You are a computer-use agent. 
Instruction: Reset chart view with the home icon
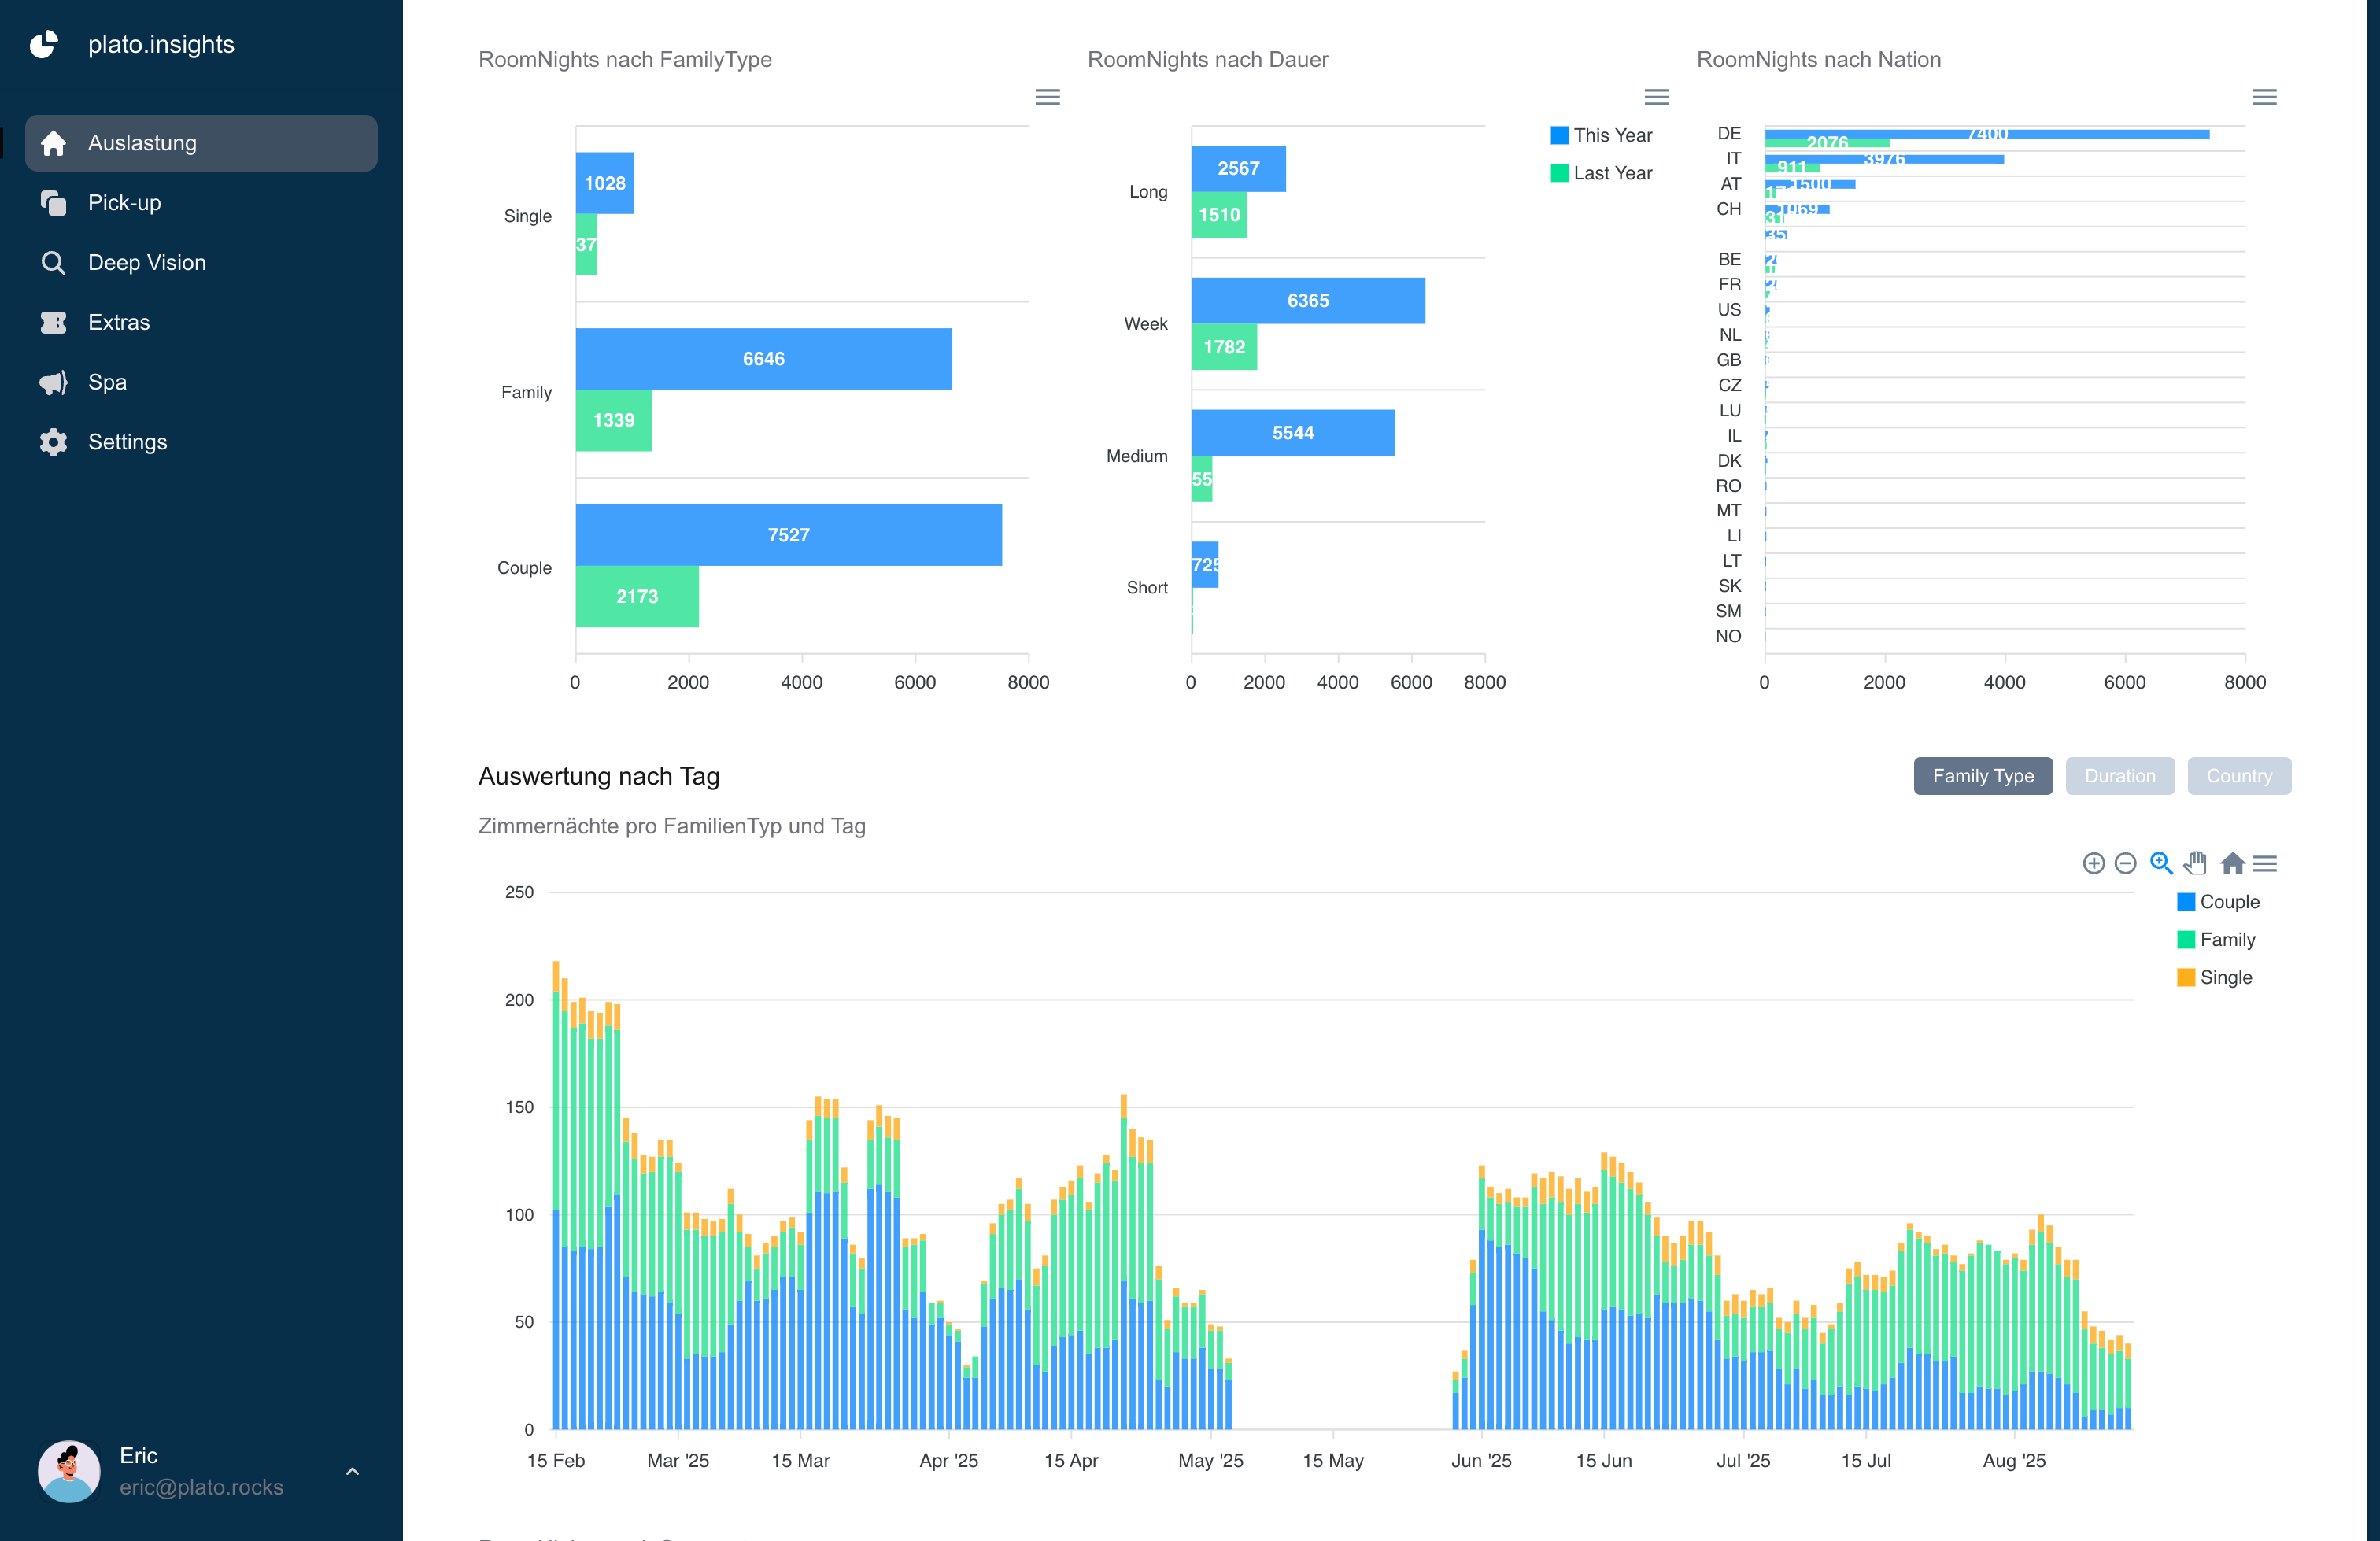click(x=2234, y=863)
